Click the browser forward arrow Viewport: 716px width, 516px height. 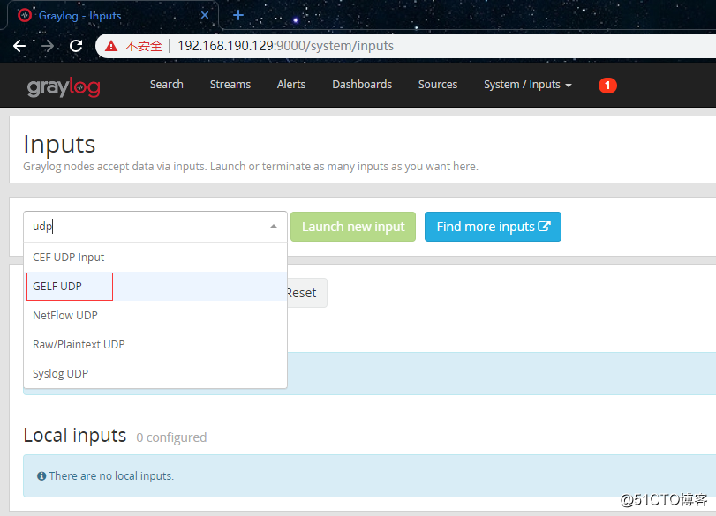[48, 46]
